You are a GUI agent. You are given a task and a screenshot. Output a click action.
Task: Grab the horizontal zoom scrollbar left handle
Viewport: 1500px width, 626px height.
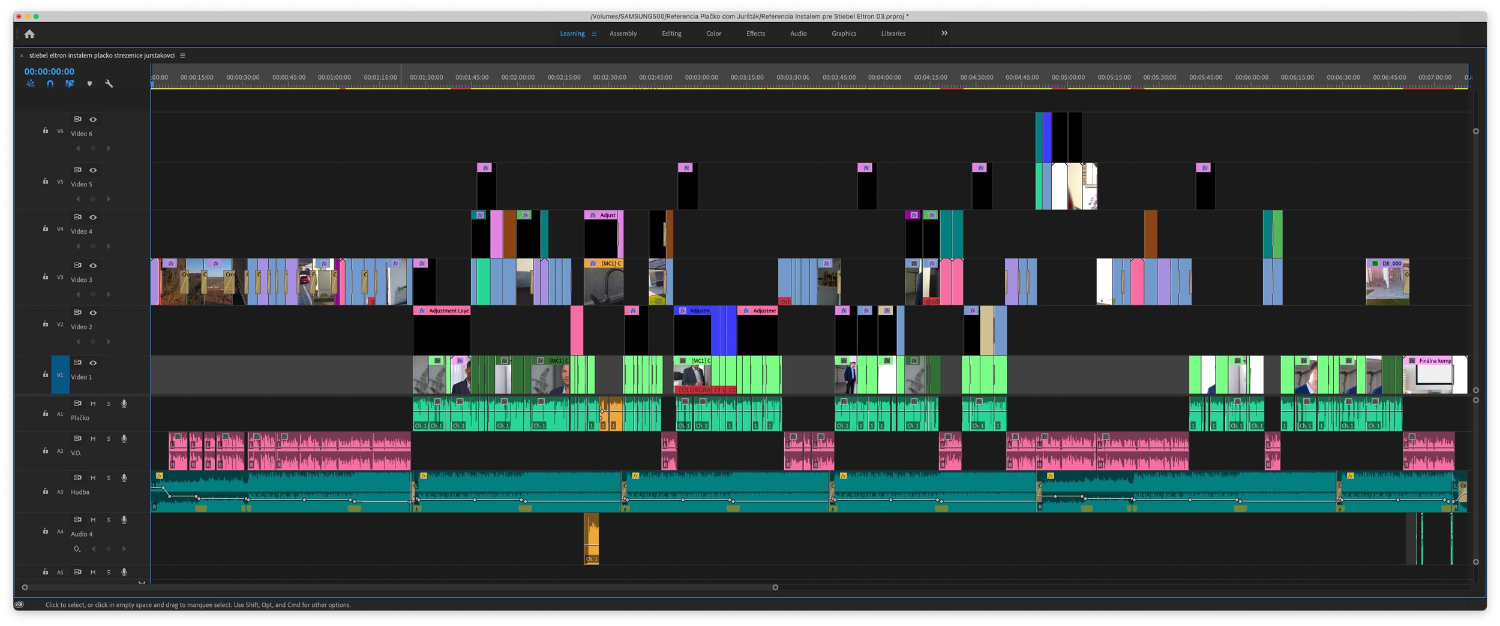coord(25,587)
